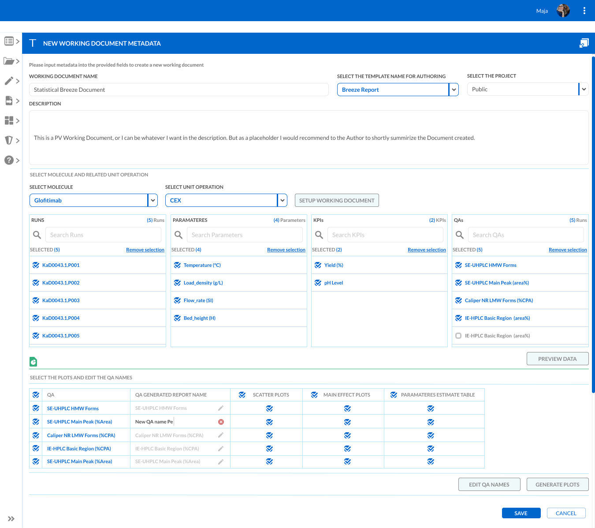Click the GENERATE PLOTS button
Screen dimensions: 595x528
tap(557, 484)
